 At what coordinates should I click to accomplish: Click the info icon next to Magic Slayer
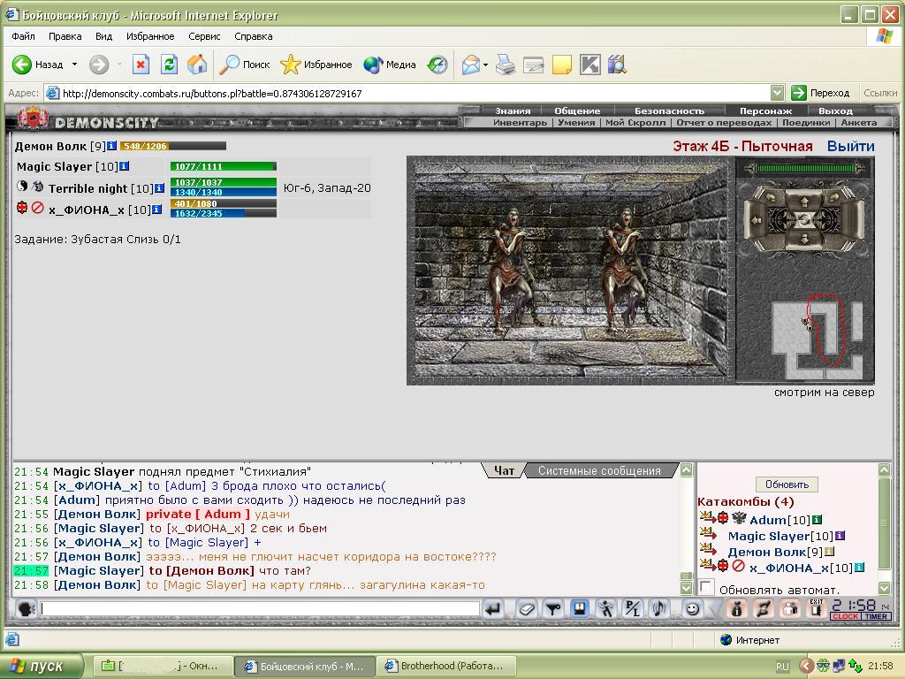[124, 166]
